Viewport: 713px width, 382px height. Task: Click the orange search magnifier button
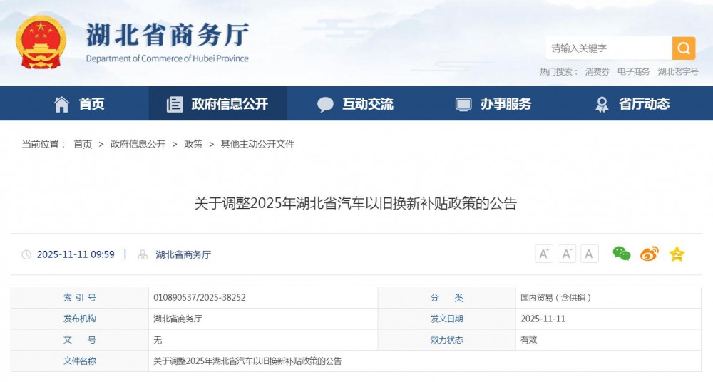click(683, 48)
